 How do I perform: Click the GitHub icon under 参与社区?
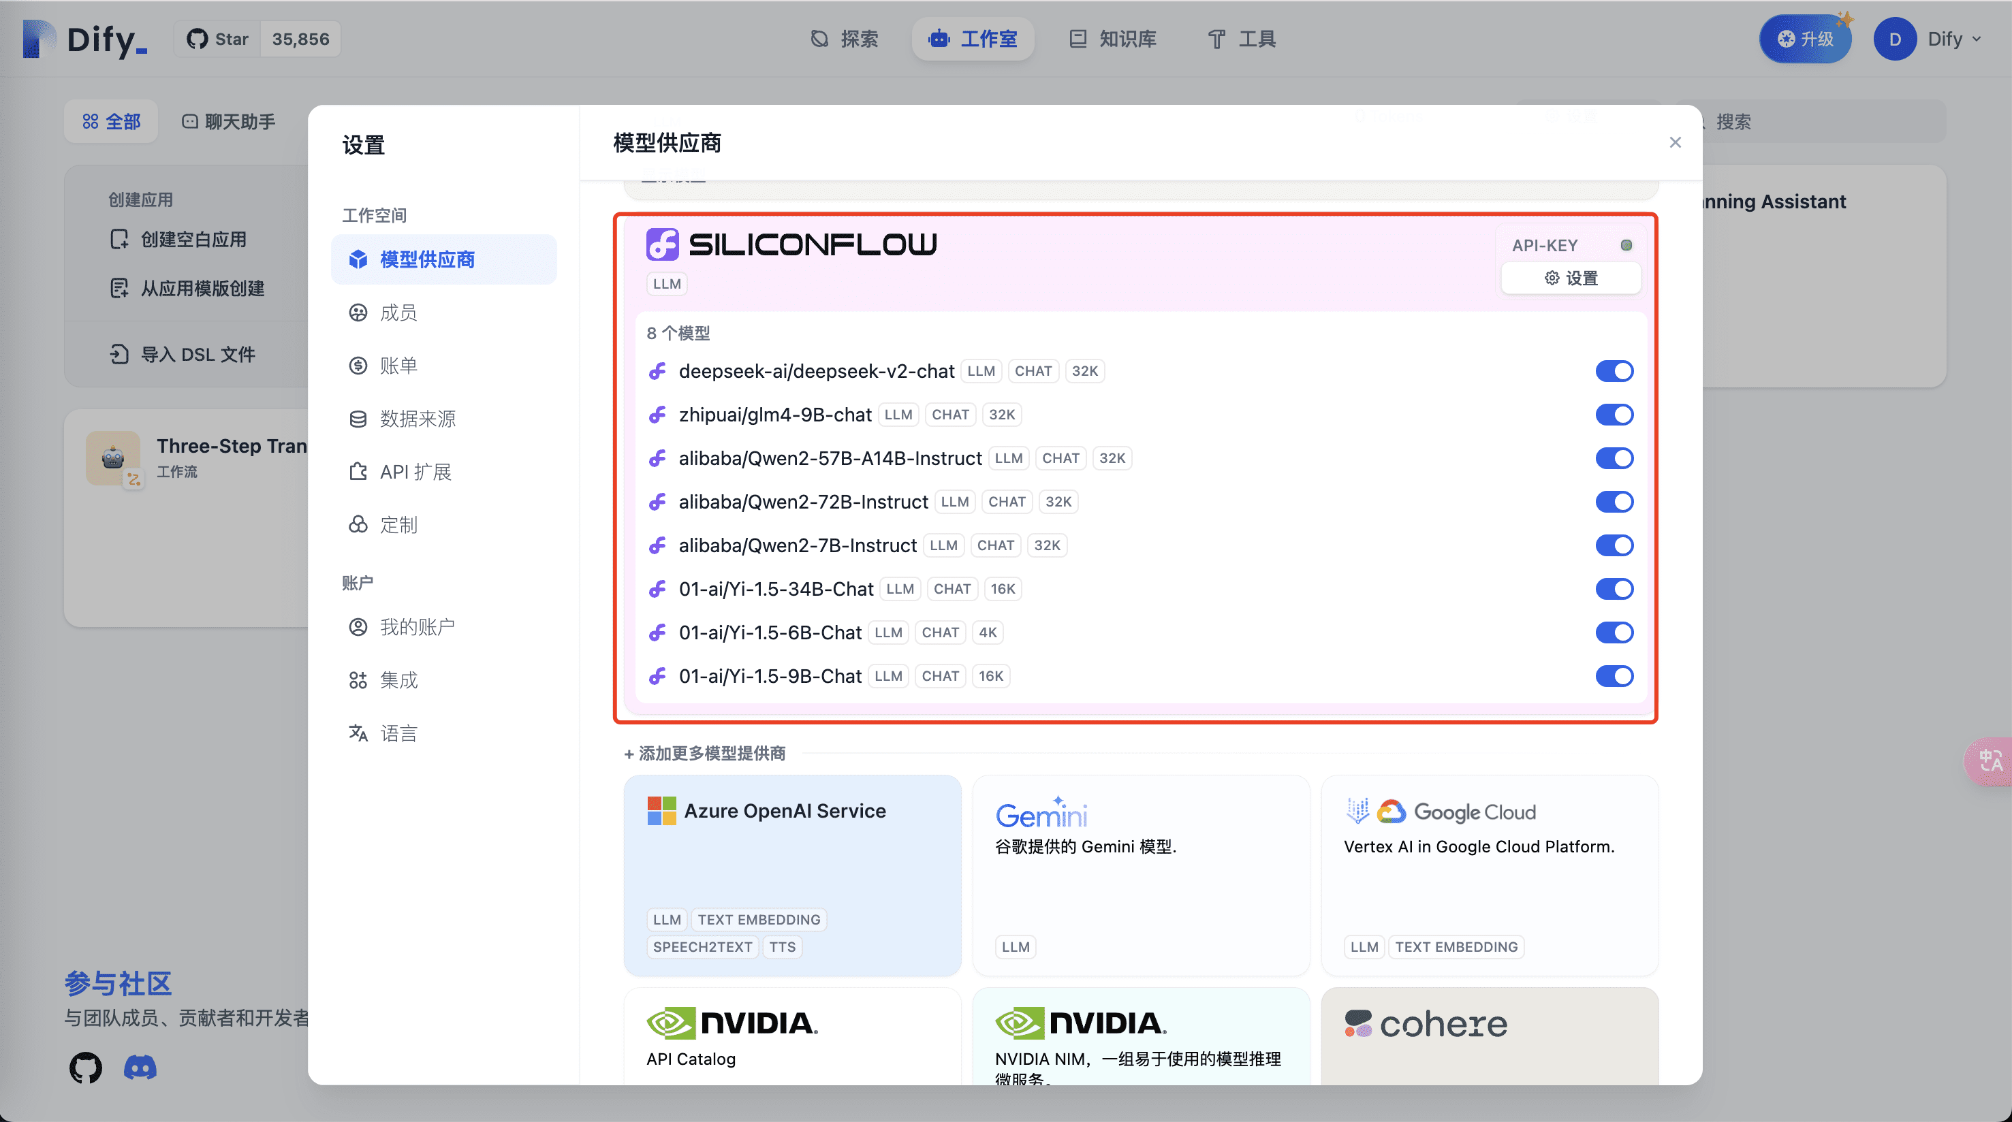click(85, 1068)
